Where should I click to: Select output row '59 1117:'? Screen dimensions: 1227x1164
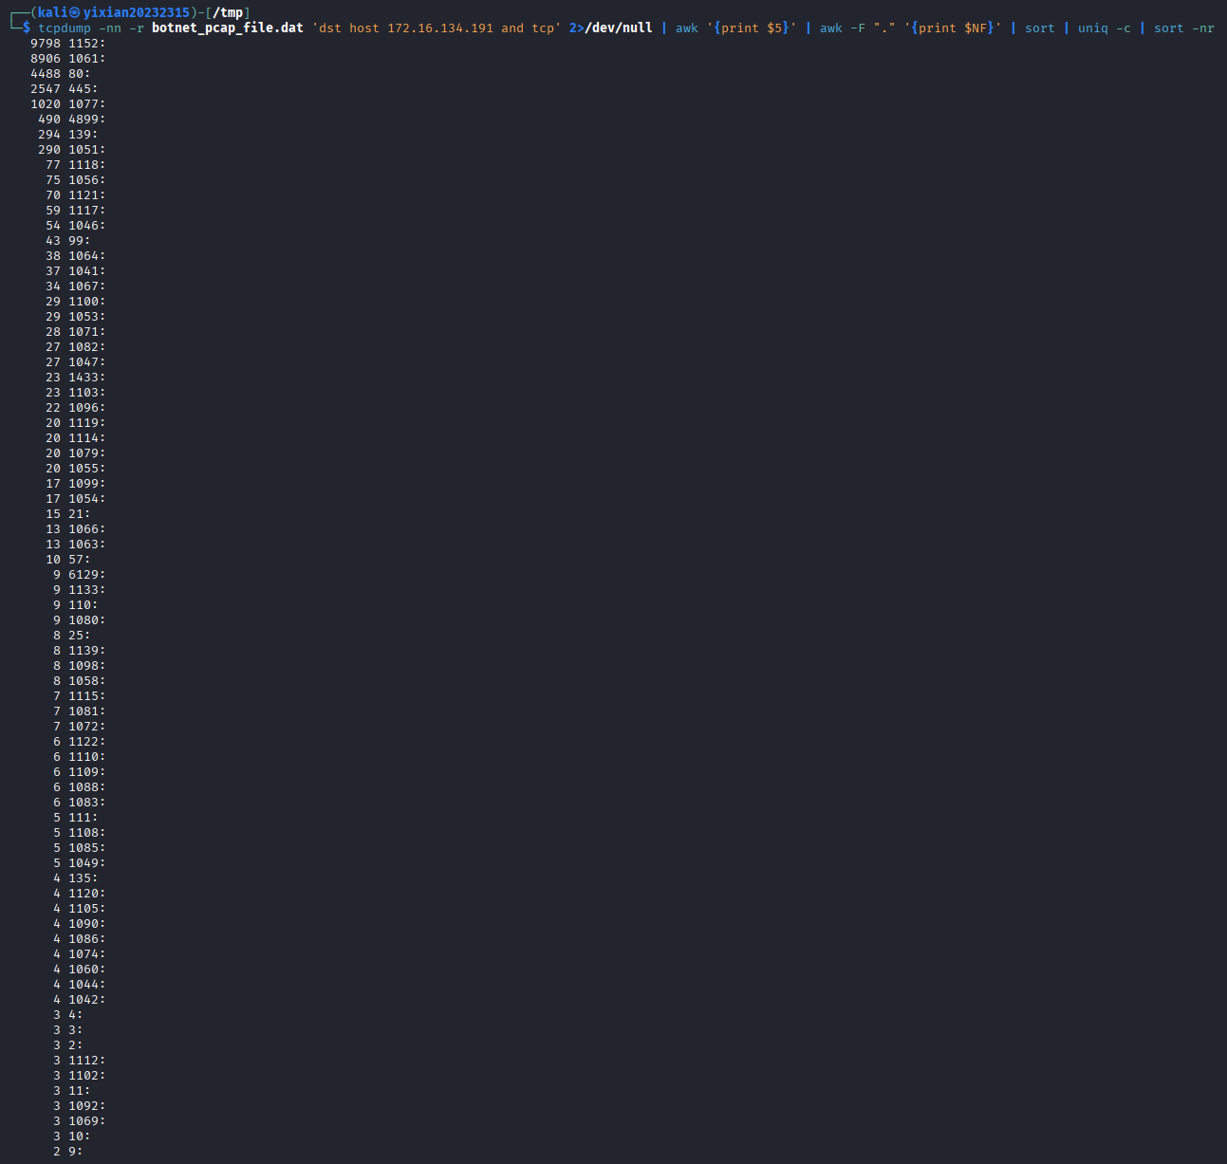coord(76,211)
